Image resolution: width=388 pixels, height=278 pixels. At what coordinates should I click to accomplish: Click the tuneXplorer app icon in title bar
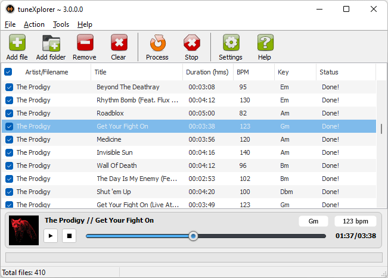pyautogui.click(x=10, y=9)
